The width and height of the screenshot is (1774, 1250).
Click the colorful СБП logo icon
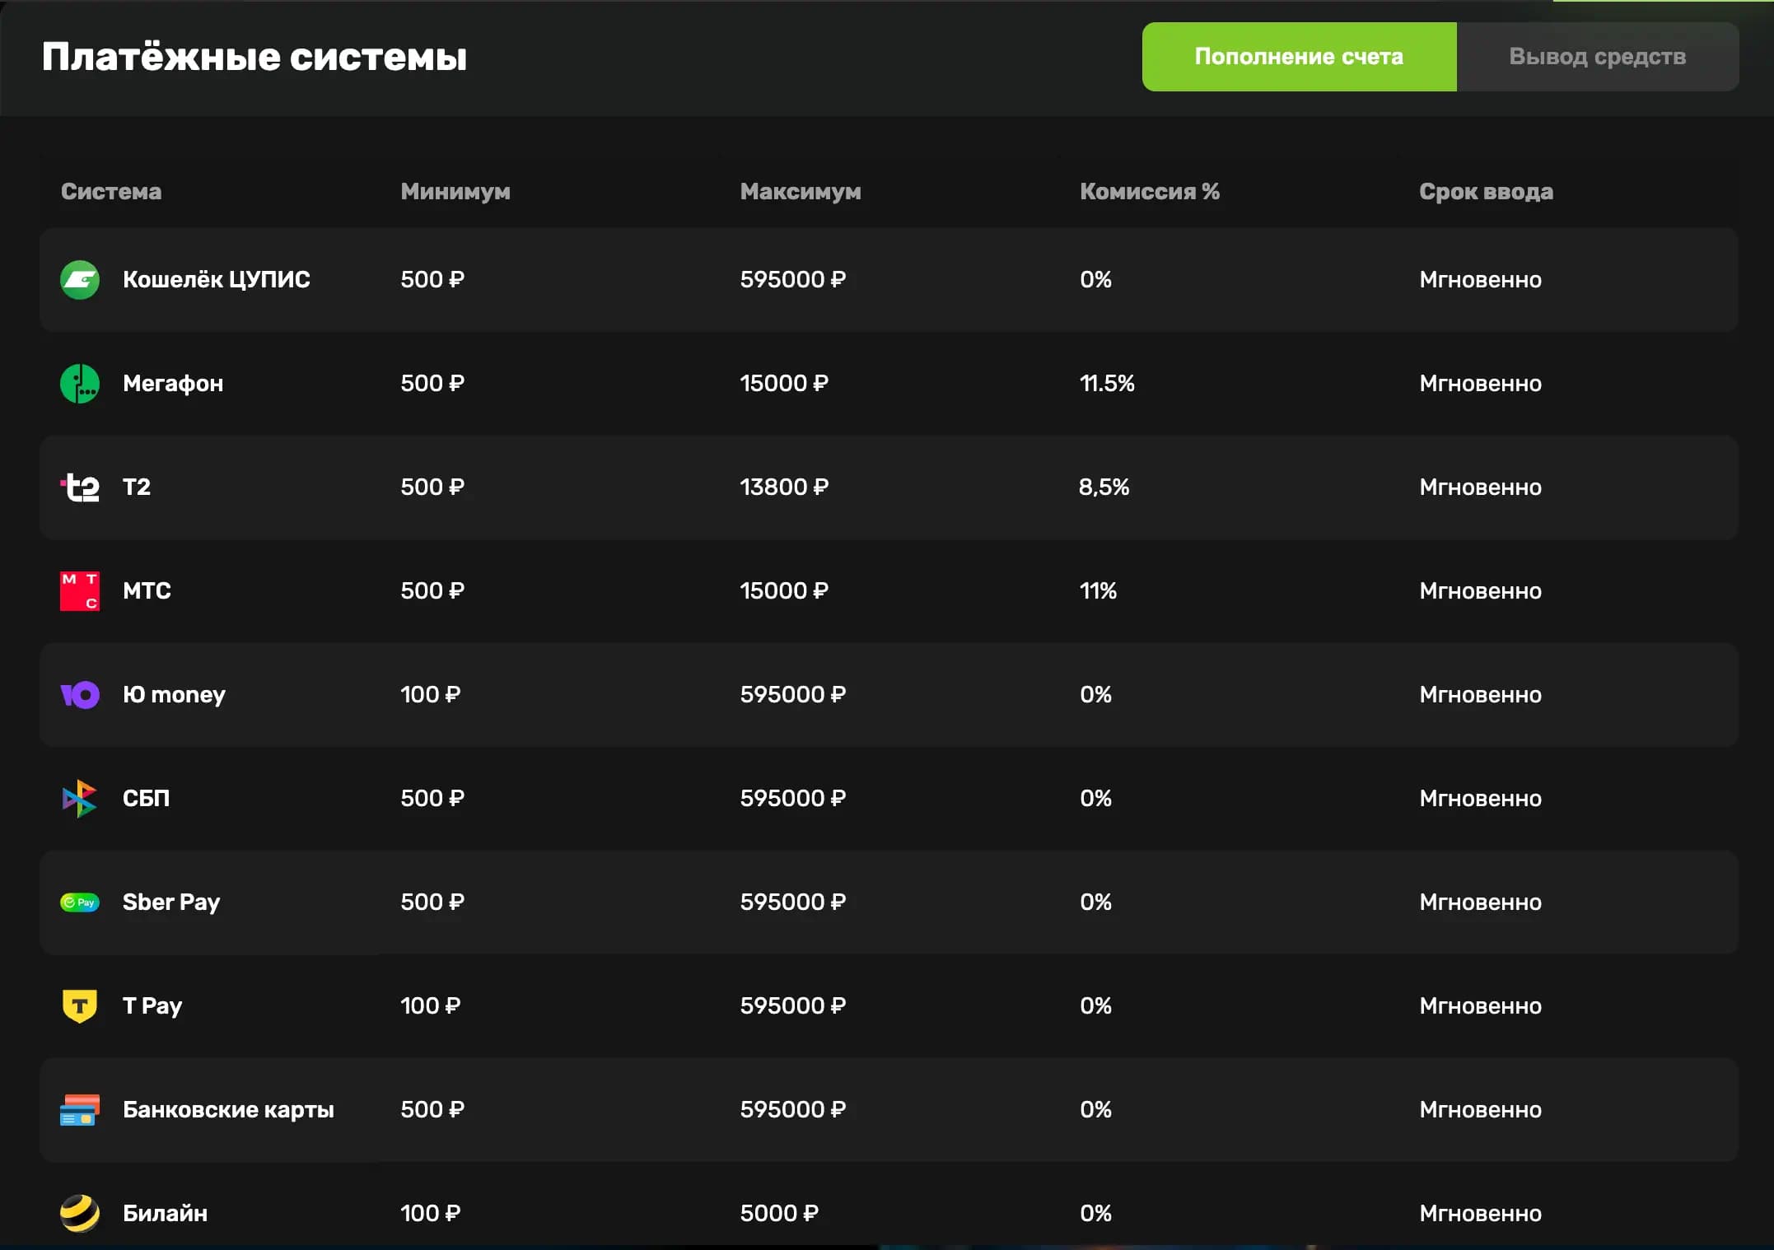(80, 799)
